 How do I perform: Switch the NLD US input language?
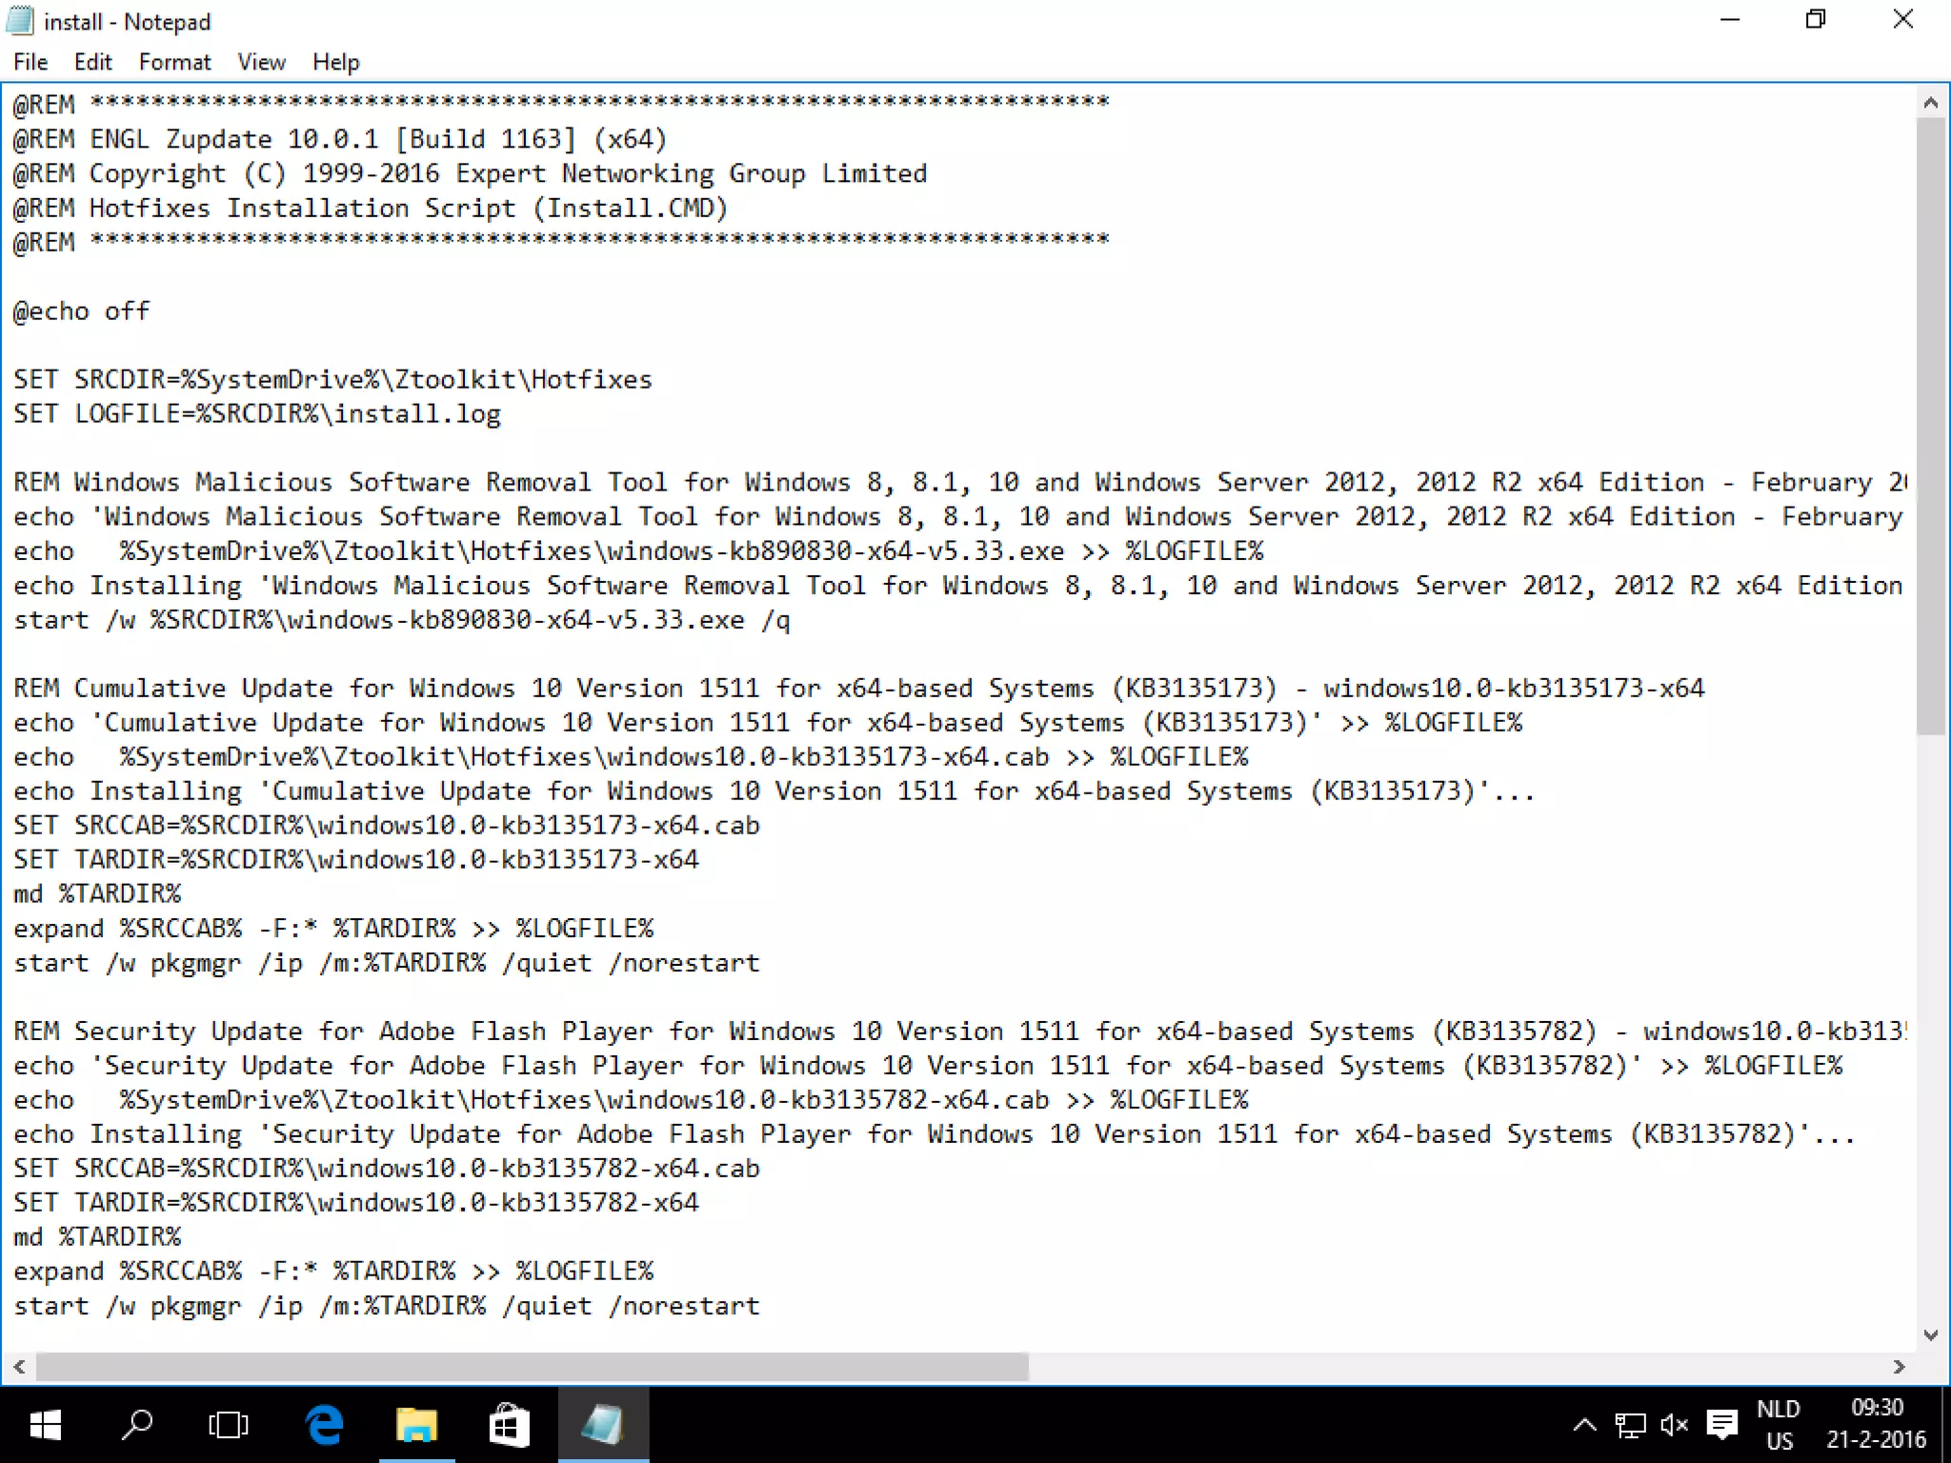tap(1779, 1425)
